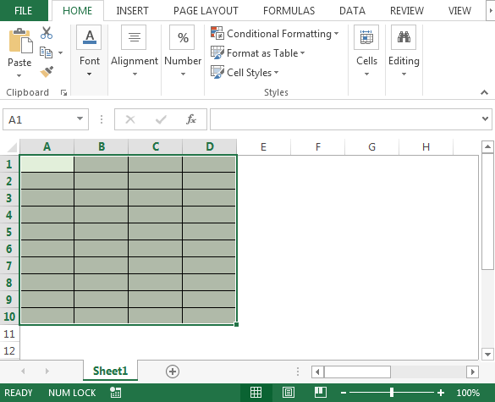Zoom in with plus button
The height and width of the screenshot is (402, 495).
tap(441, 393)
